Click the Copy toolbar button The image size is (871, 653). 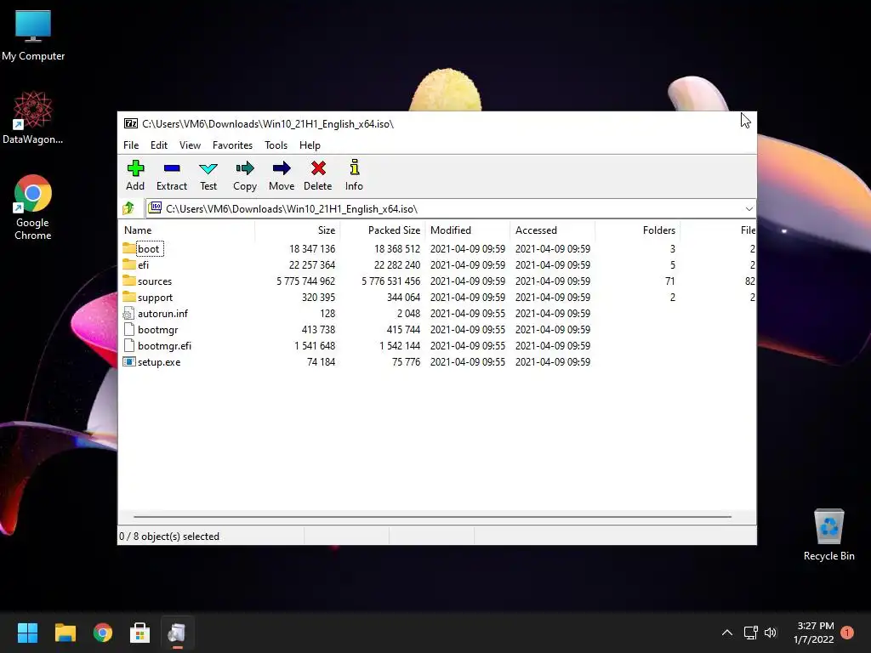tap(245, 175)
